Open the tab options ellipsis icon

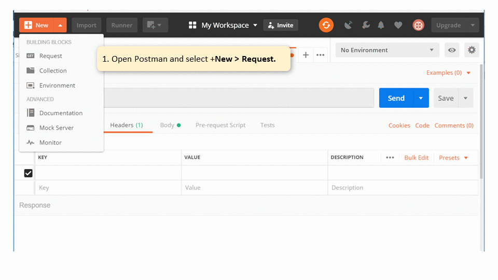[321, 55]
